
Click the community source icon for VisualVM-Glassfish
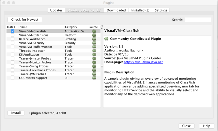click(94, 31)
